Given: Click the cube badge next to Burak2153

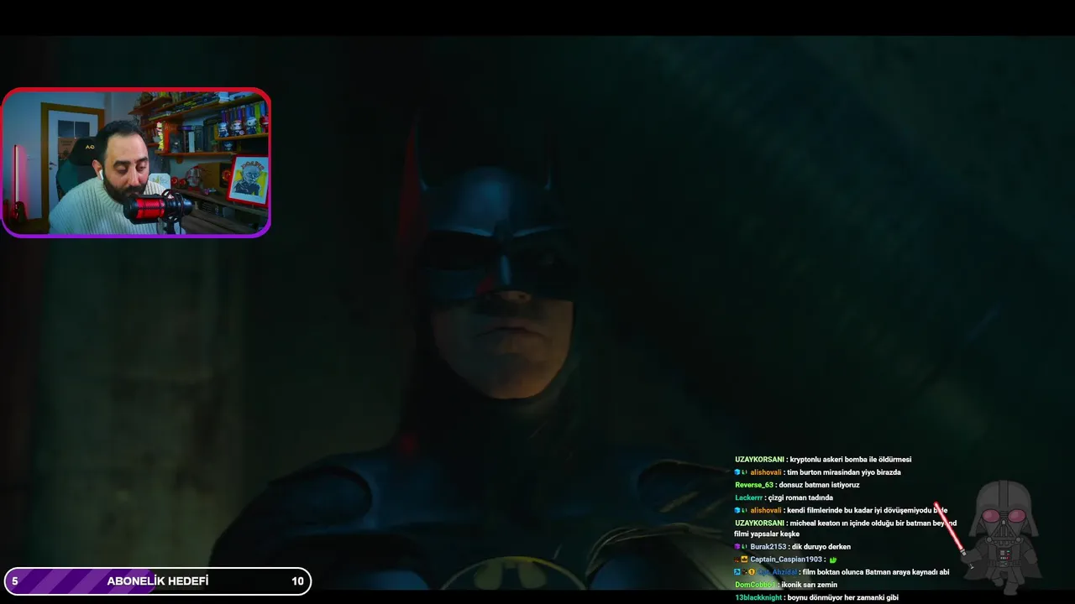Looking at the screenshot, I should 737,547.
